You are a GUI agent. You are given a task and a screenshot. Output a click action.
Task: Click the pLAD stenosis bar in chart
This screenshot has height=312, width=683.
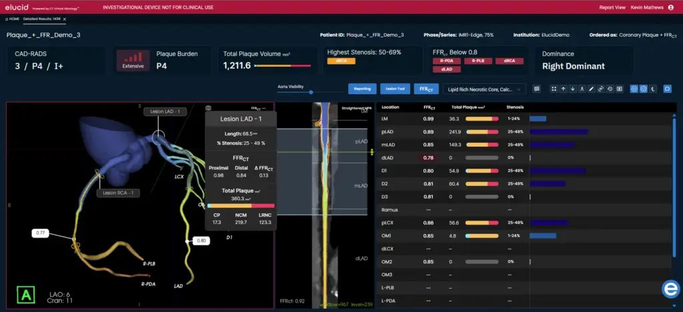[x=559, y=132]
